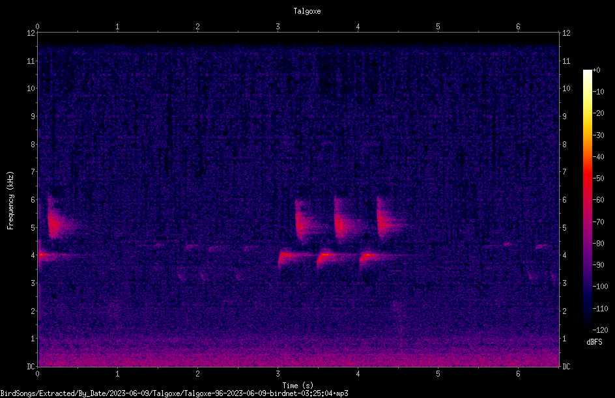
Task: Click the "-80" colorbar label
Action: (598, 244)
